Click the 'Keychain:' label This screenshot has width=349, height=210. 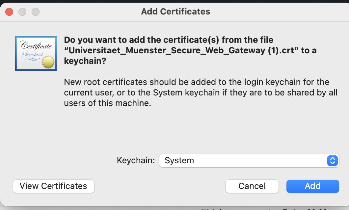[136, 161]
